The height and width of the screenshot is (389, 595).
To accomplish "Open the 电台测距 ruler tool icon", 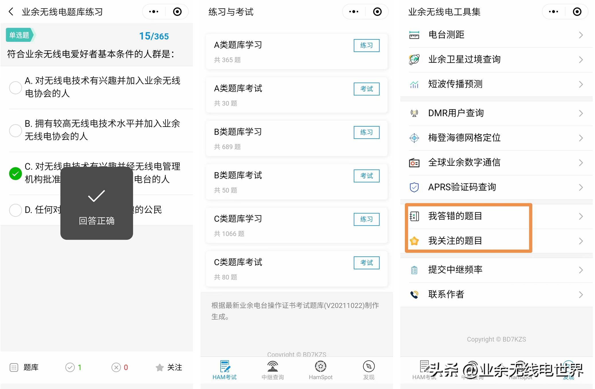I will point(414,34).
